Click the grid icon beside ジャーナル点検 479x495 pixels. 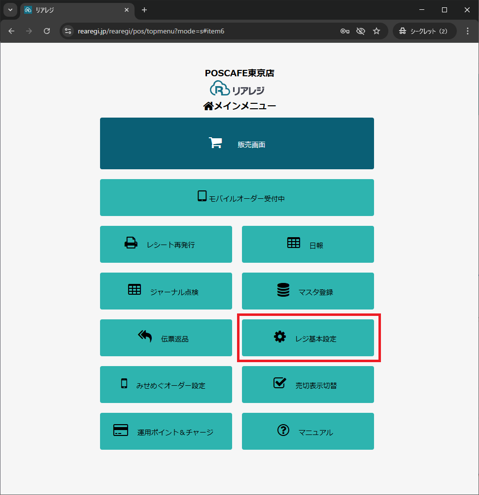pos(135,289)
